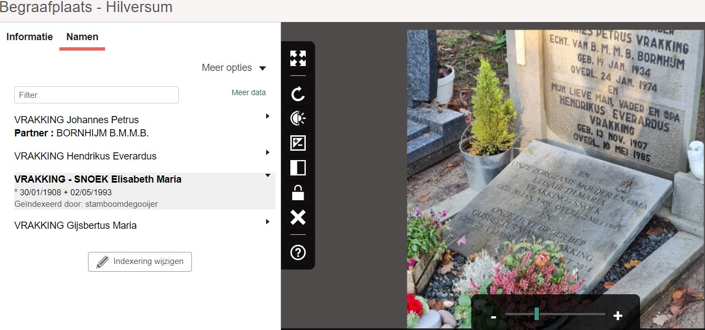Viewport: 705px width, 330px height.
Task: Click the zoom slider handle
Action: click(536, 314)
